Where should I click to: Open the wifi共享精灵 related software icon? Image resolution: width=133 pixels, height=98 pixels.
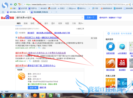[122, 46]
